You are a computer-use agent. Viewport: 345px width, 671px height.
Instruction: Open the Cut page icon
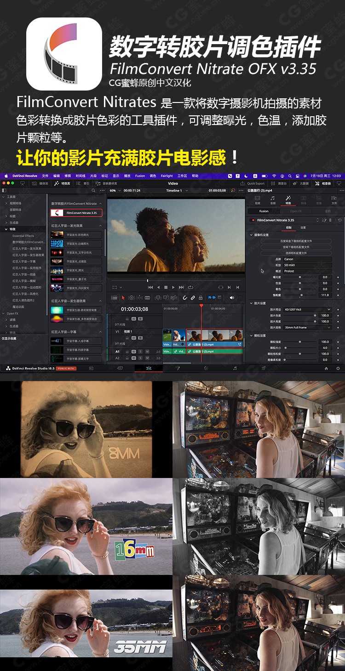pyautogui.click(x=120, y=368)
